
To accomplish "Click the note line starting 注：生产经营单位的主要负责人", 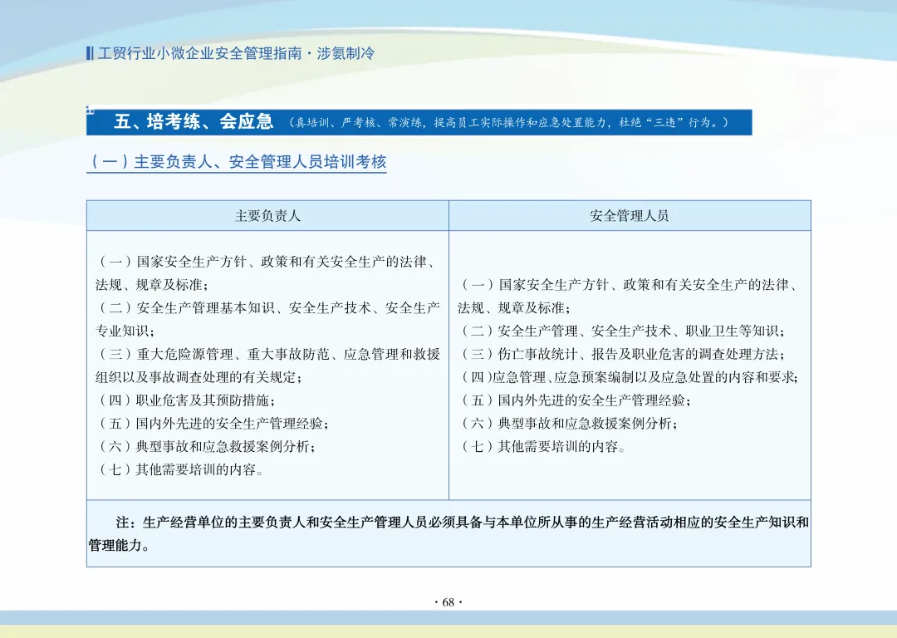I will click(463, 522).
